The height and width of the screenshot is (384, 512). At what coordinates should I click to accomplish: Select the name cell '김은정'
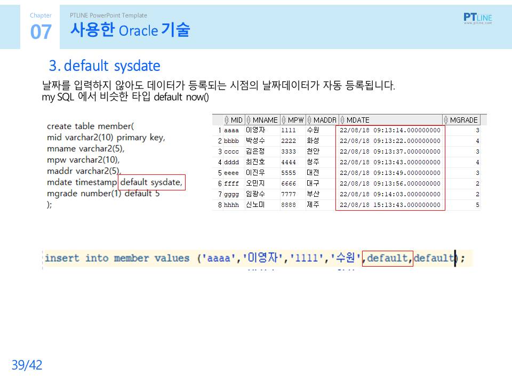[x=255, y=151]
